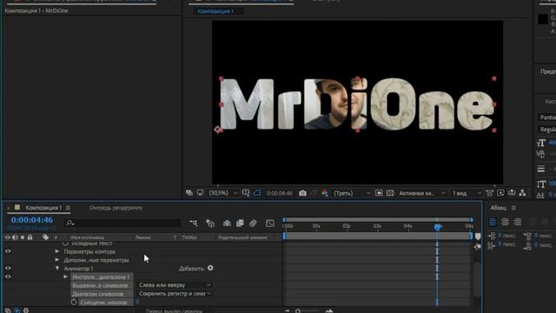Click the label tag column icon

click(45, 237)
